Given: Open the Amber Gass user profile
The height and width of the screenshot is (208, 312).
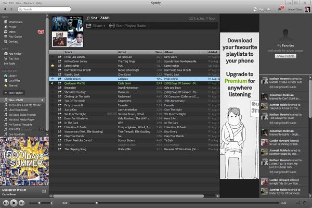Looking at the screenshot, I should (x=299, y=9).
